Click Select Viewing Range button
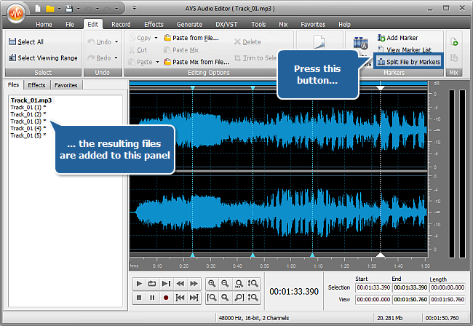 pos(43,58)
